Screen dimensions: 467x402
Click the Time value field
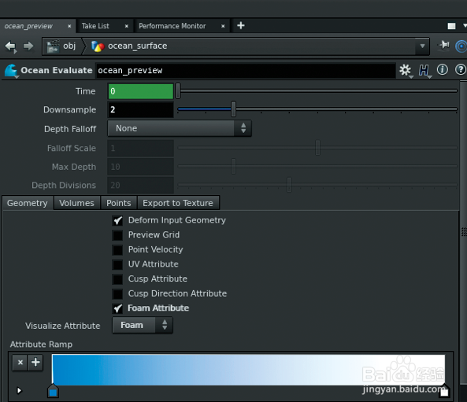(x=141, y=91)
